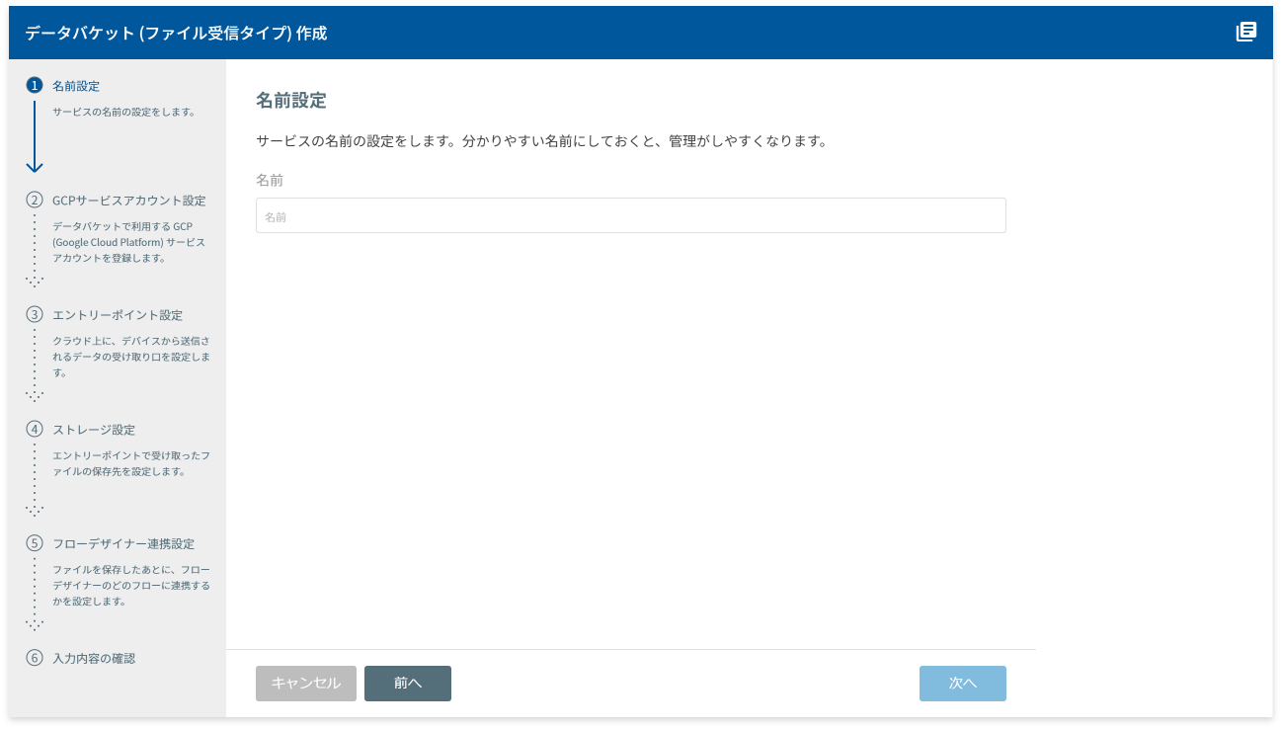Click sidebar text about Google Cloud Platform account
The height and width of the screenshot is (729, 1282).
[129, 242]
